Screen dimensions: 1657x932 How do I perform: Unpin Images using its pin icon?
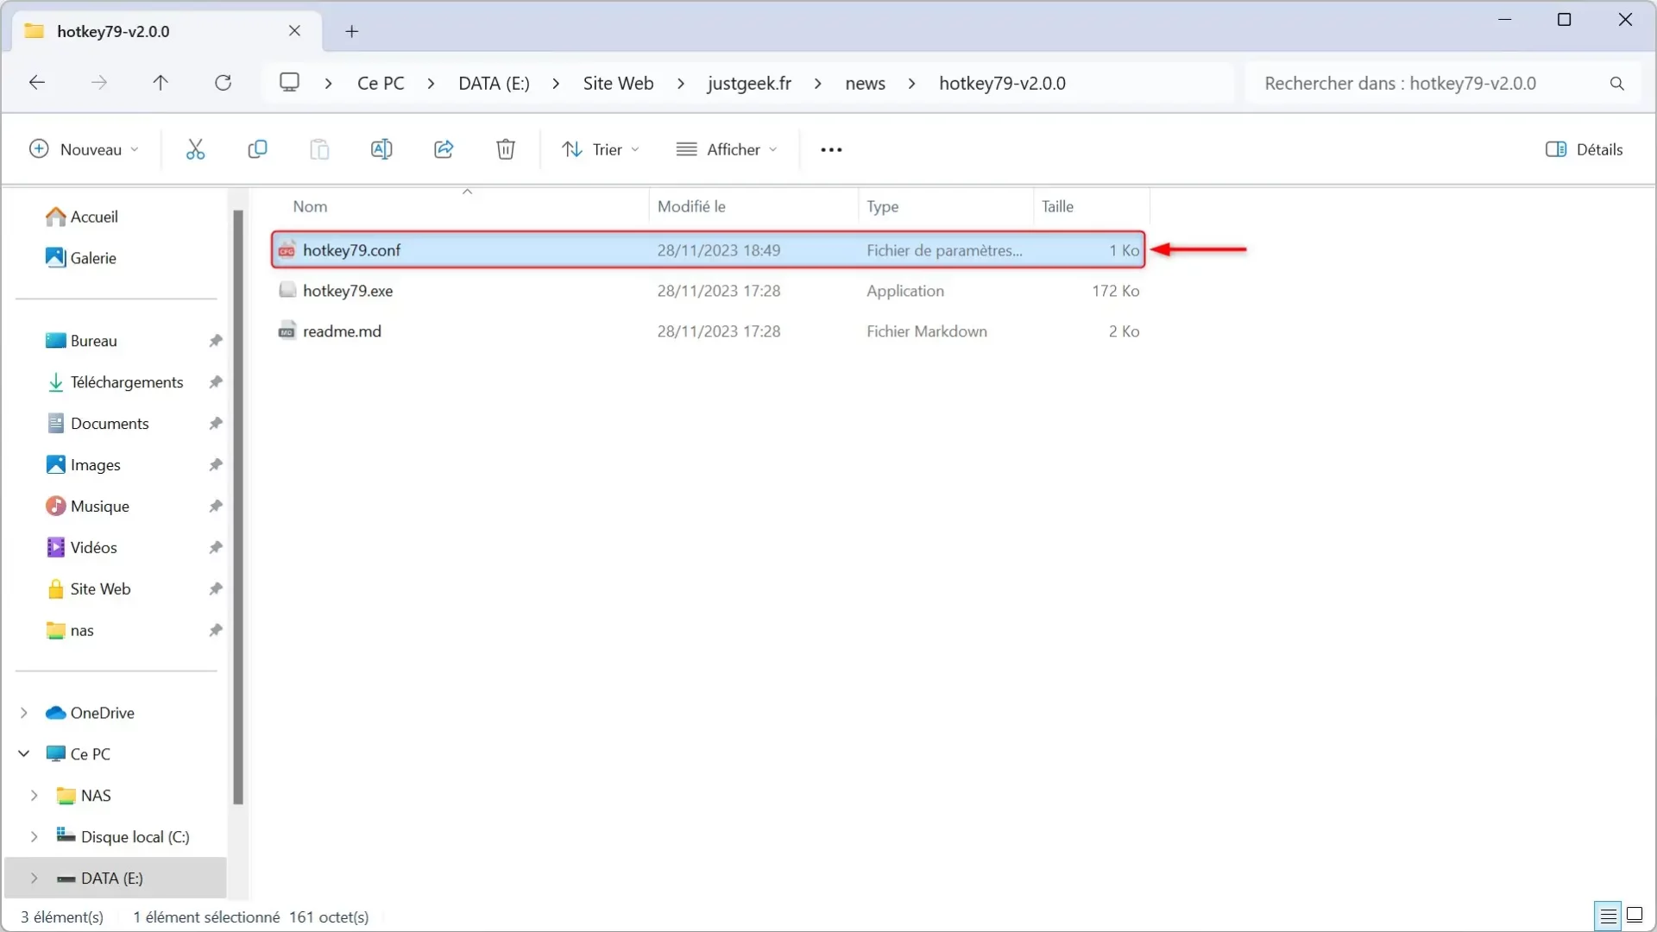point(216,465)
